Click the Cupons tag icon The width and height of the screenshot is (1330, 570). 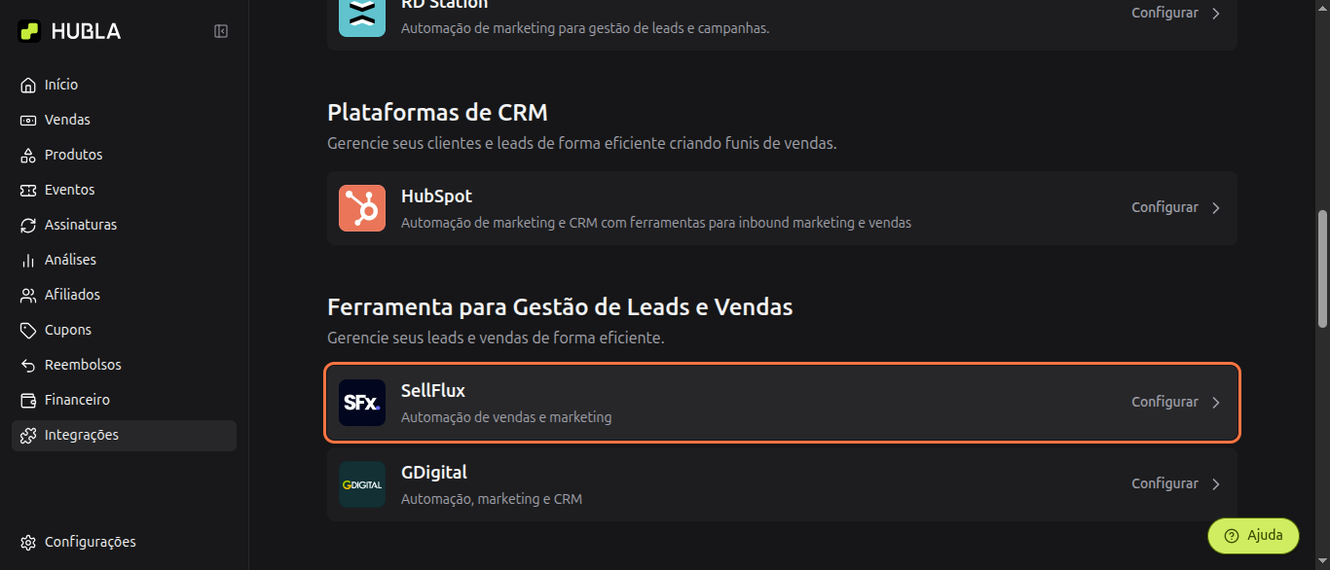point(28,330)
